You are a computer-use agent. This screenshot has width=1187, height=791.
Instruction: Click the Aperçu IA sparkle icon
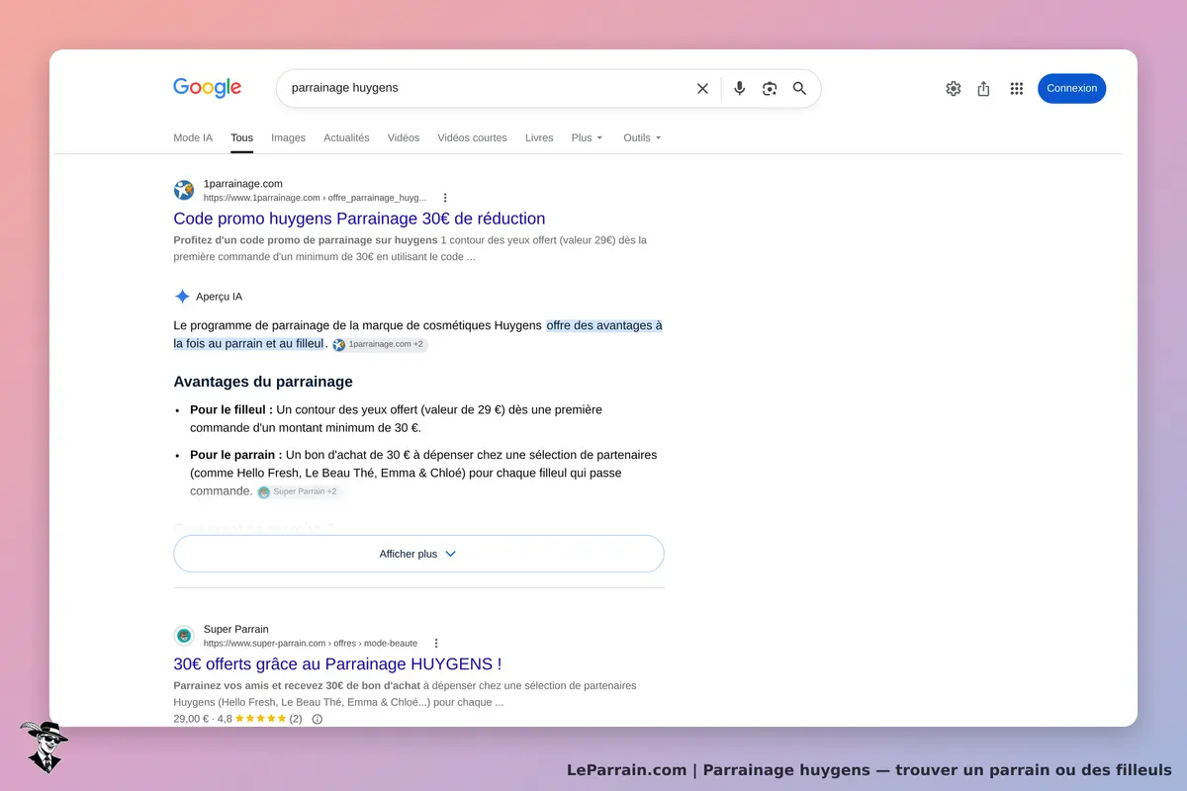pos(182,297)
